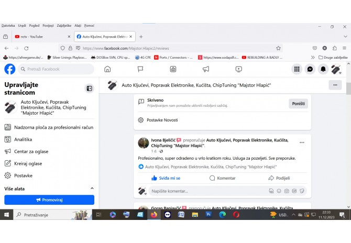351x243 pixels.
Task: Show hidden system tray icons
Action: click(x=293, y=215)
